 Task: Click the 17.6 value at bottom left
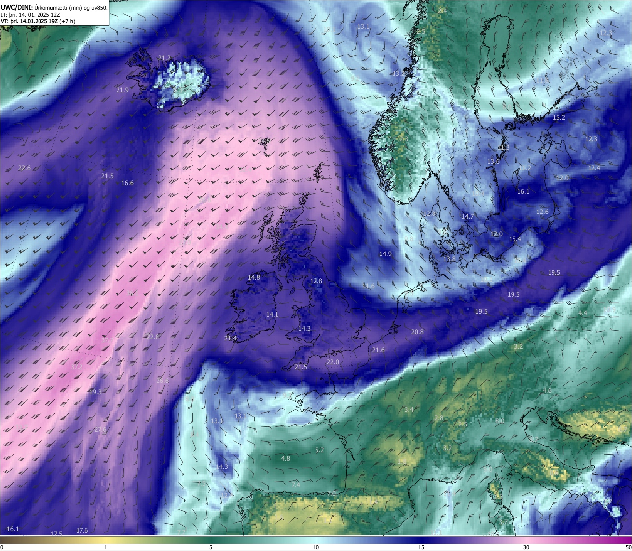[x=82, y=531]
